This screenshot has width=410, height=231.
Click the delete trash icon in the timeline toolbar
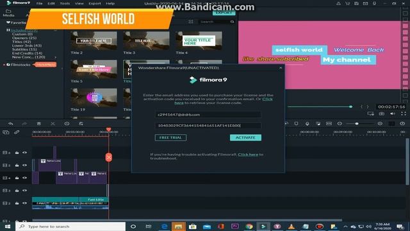[x=38, y=124]
